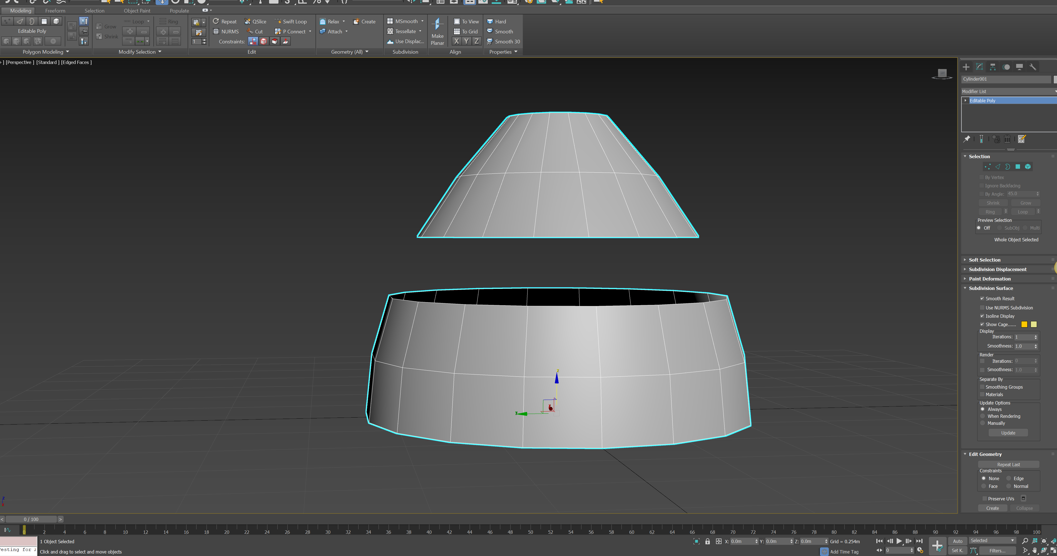This screenshot has width=1057, height=556.
Task: Pin the modifier stack
Action: [967, 139]
